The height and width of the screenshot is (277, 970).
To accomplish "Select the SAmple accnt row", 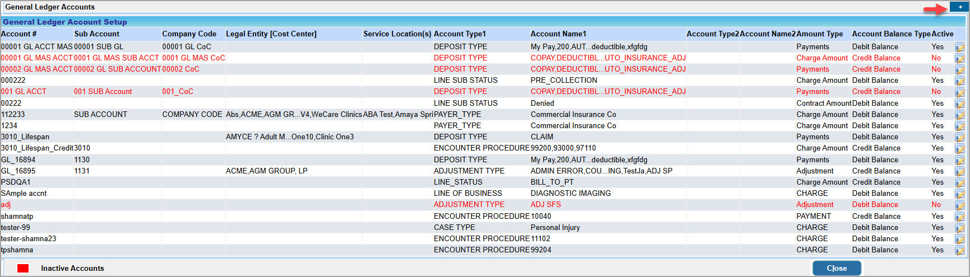I will point(24,194).
